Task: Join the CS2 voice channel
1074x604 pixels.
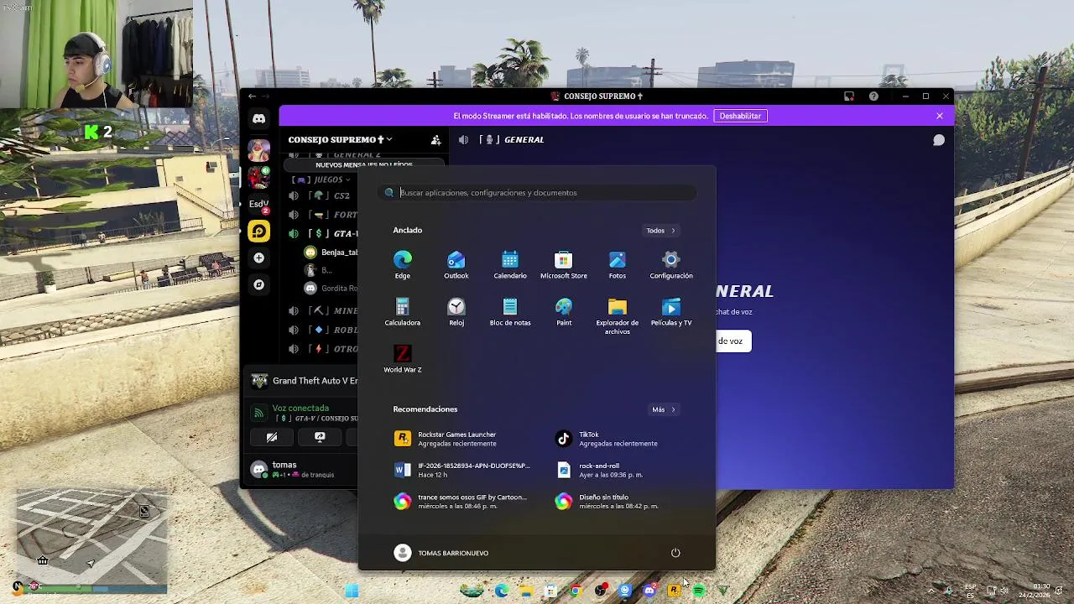Action: pyautogui.click(x=322, y=195)
